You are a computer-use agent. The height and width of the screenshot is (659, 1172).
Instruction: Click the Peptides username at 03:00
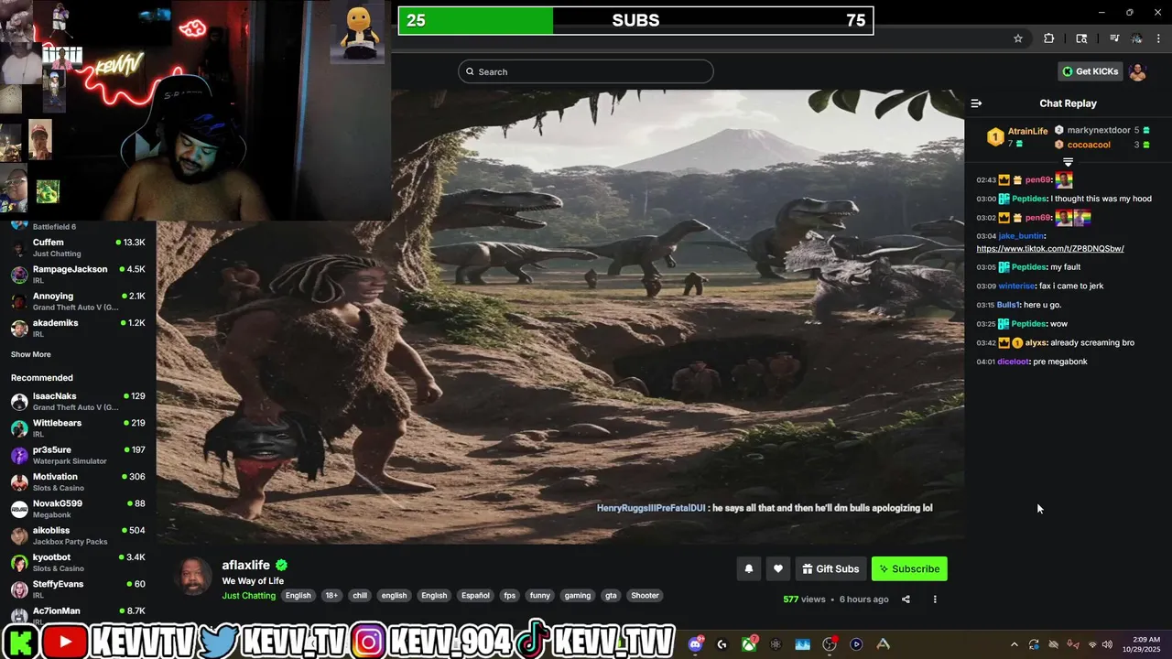point(1029,199)
